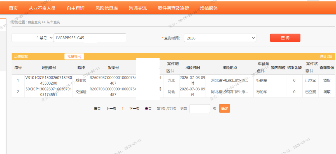The image size is (336, 154).
Task: Select 标的车 cell in row 2
Action: point(262,92)
